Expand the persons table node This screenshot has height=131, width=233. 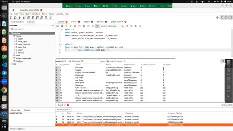click(x=15, y=53)
